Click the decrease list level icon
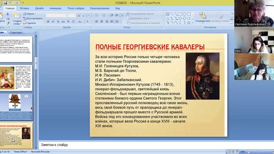 point(112,15)
